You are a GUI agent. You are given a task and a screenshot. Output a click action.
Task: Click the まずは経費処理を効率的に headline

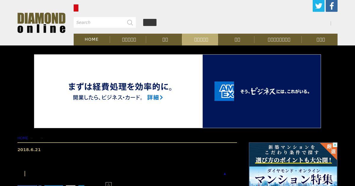point(120,87)
